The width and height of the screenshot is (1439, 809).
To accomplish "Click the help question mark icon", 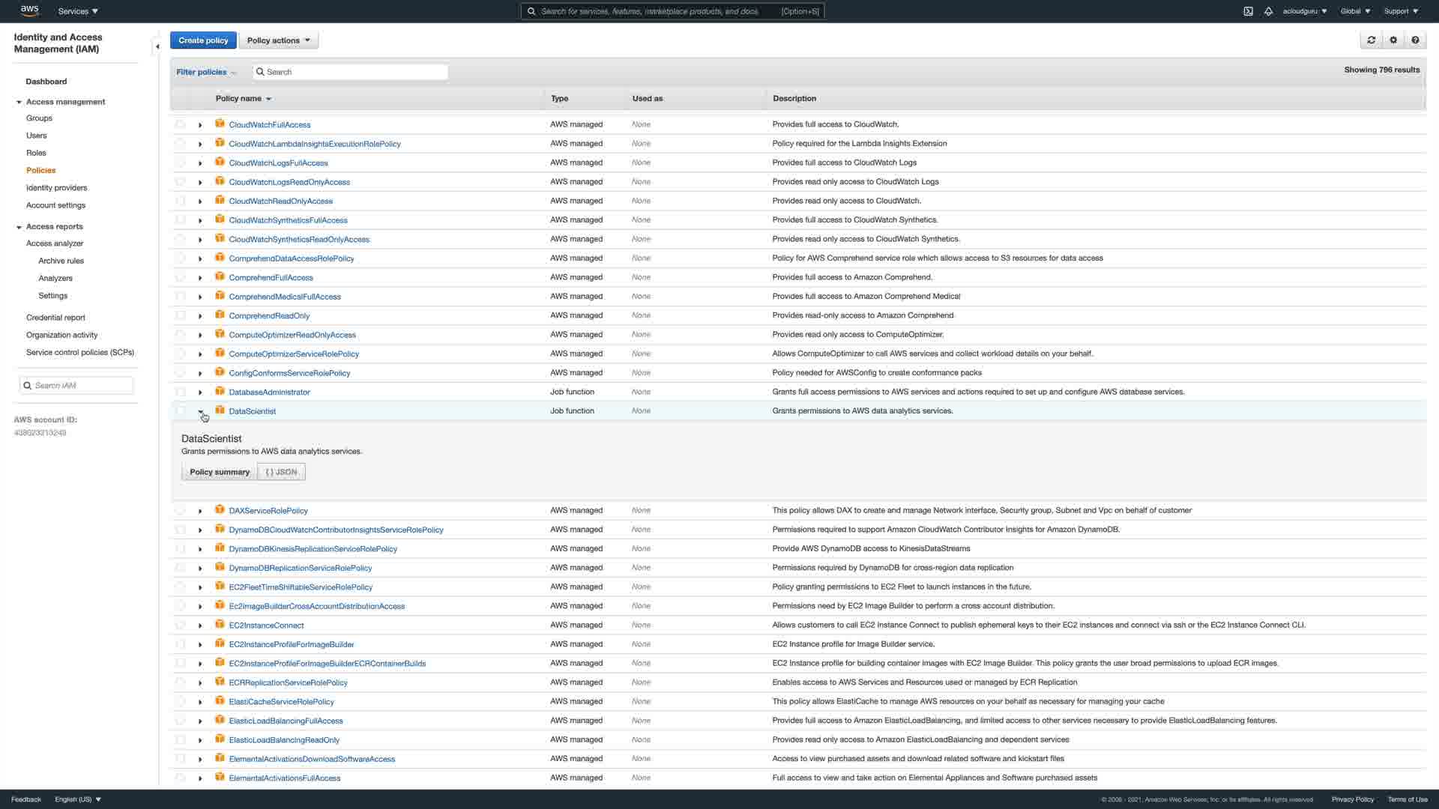I will click(x=1415, y=40).
